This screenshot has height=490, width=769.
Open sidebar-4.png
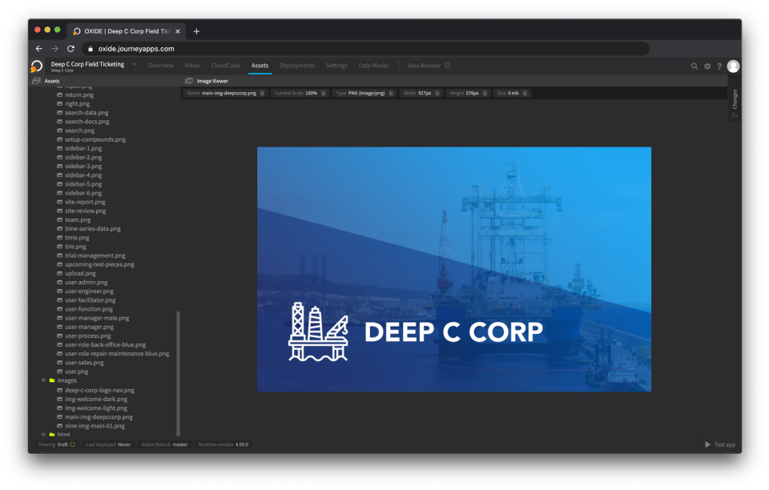tap(83, 175)
